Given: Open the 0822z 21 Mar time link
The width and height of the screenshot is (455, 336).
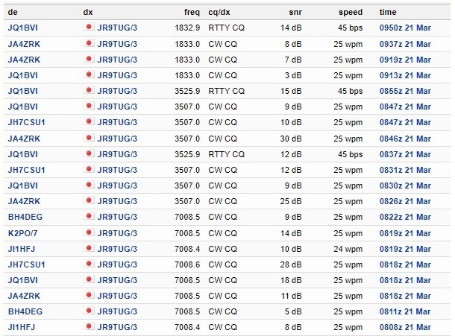Looking at the screenshot, I should [405, 217].
